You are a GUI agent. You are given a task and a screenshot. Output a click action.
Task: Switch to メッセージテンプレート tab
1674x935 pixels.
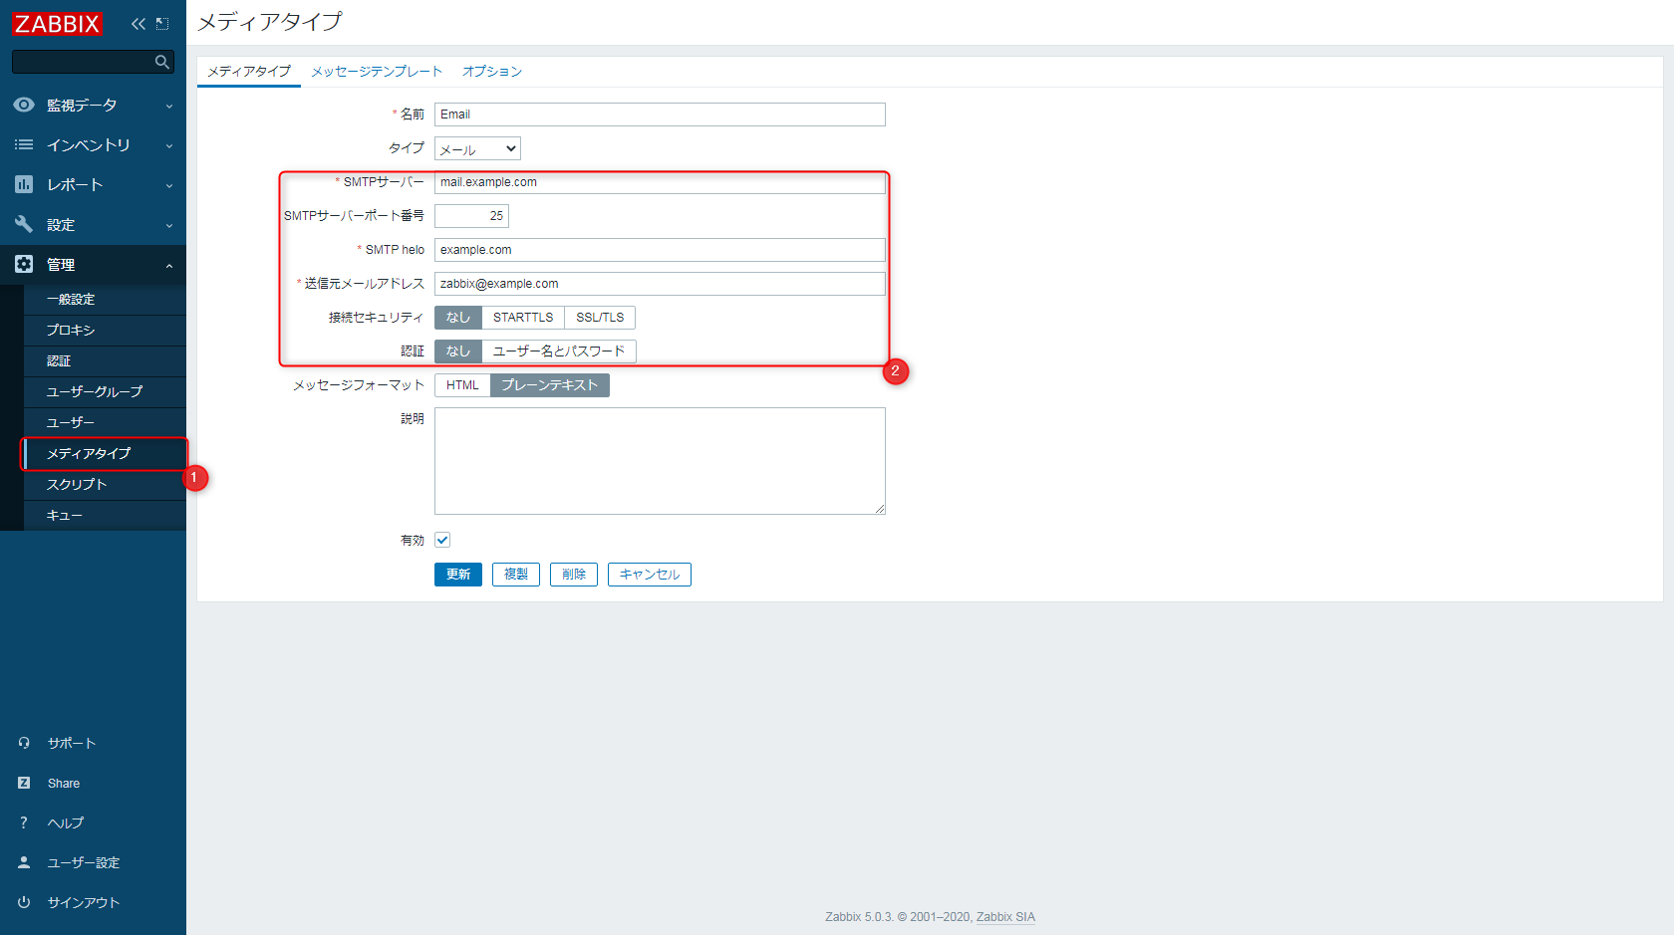point(377,72)
